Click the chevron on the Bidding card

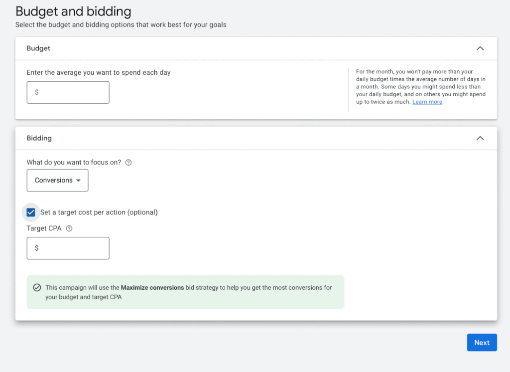pyautogui.click(x=480, y=138)
